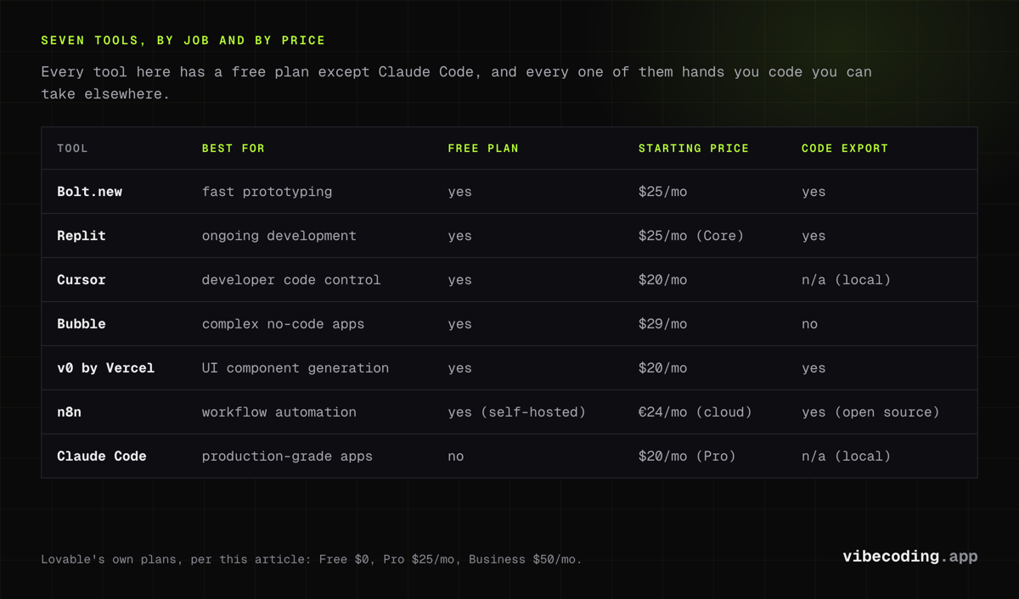Click Bolt.new's $25/mo price
Image resolution: width=1019 pixels, height=599 pixels.
coord(662,192)
